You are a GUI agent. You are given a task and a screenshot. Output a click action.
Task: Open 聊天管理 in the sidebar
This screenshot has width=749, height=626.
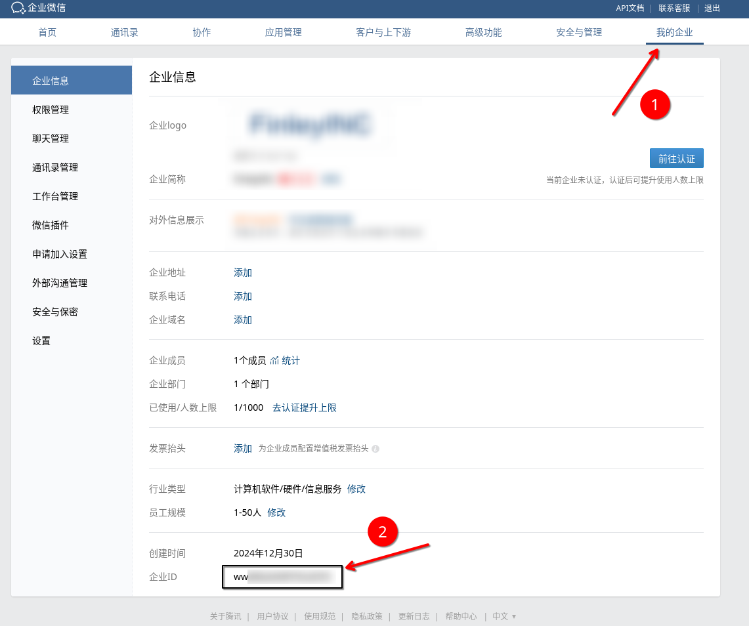pyautogui.click(x=51, y=138)
